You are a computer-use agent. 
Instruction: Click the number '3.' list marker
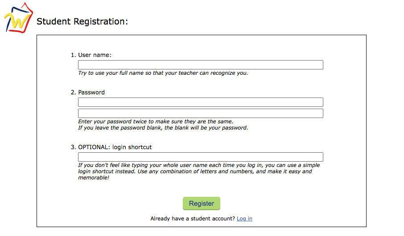(x=74, y=147)
